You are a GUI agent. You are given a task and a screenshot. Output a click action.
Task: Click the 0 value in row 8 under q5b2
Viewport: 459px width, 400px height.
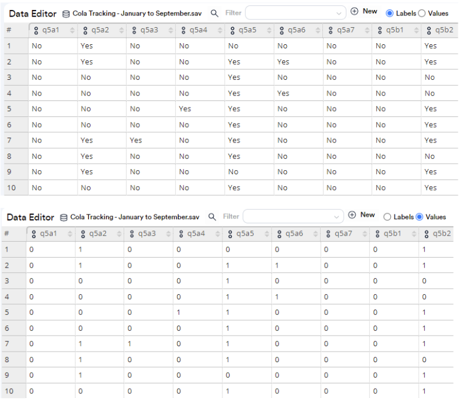point(424,360)
